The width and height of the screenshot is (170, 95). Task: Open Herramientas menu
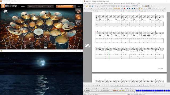(117, 4)
